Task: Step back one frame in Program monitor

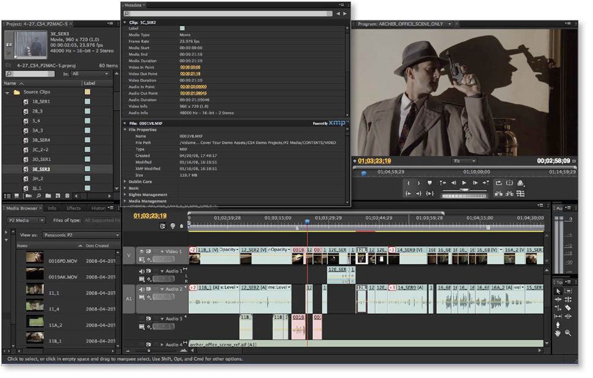Action: tap(454, 183)
